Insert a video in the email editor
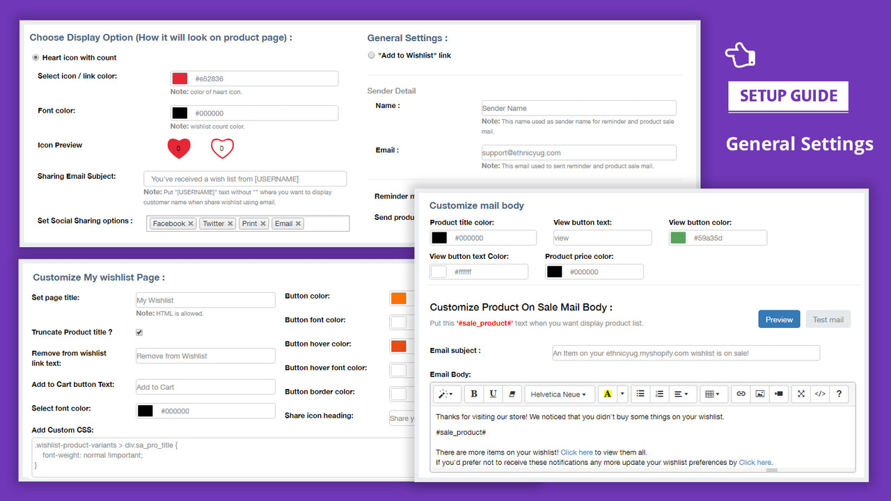Viewport: 891px width, 501px height. [x=778, y=393]
